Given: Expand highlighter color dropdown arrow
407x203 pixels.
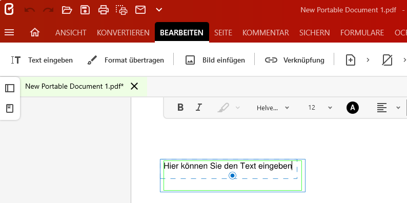Looking at the screenshot, I should (x=237, y=108).
